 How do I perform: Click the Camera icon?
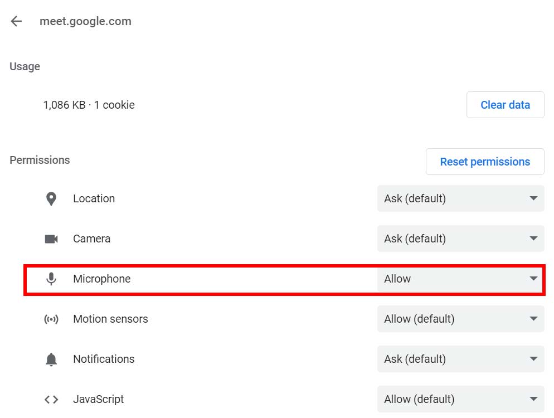pyautogui.click(x=51, y=239)
